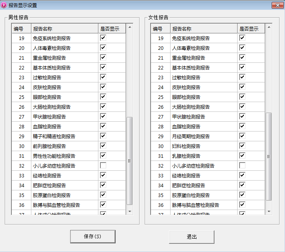Click the male list scrollbar thumb
Screen dimensions: 285x252
tap(129, 161)
